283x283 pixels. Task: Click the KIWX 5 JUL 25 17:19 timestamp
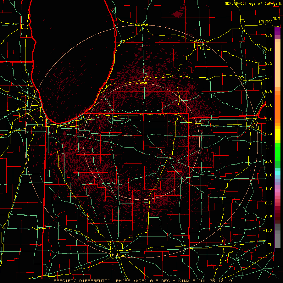[205, 281]
